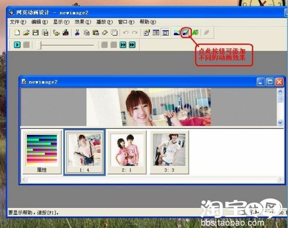Click the eraser delete icon
This screenshot has height=228, width=288.
point(104,33)
